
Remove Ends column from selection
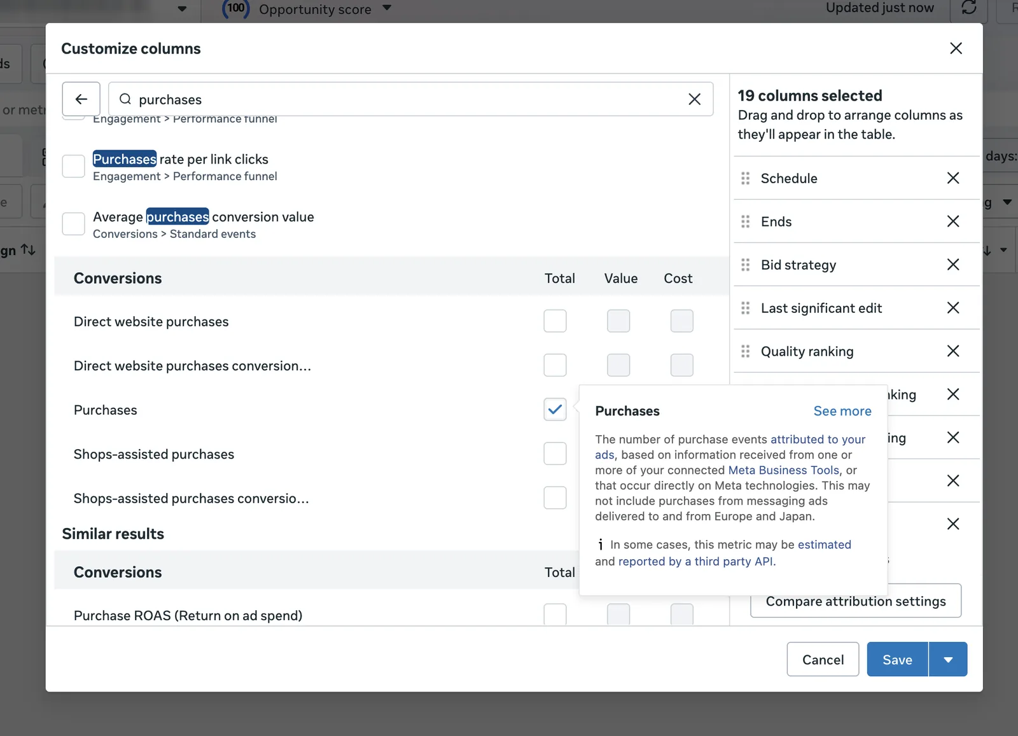pos(952,221)
